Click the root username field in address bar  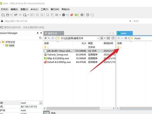pos(142,21)
